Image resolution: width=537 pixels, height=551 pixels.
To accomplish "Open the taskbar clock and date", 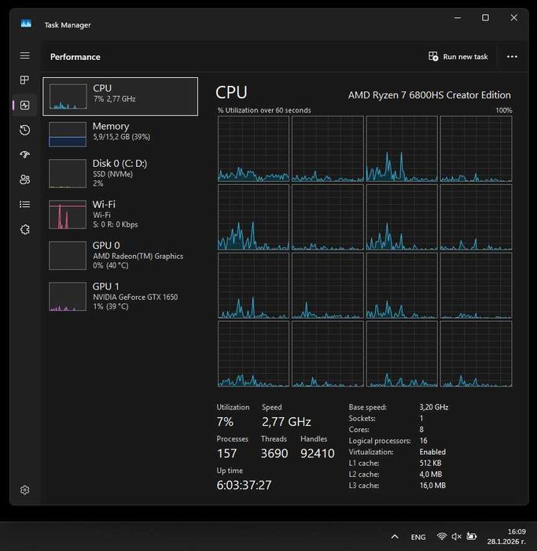I will click(x=516, y=537).
